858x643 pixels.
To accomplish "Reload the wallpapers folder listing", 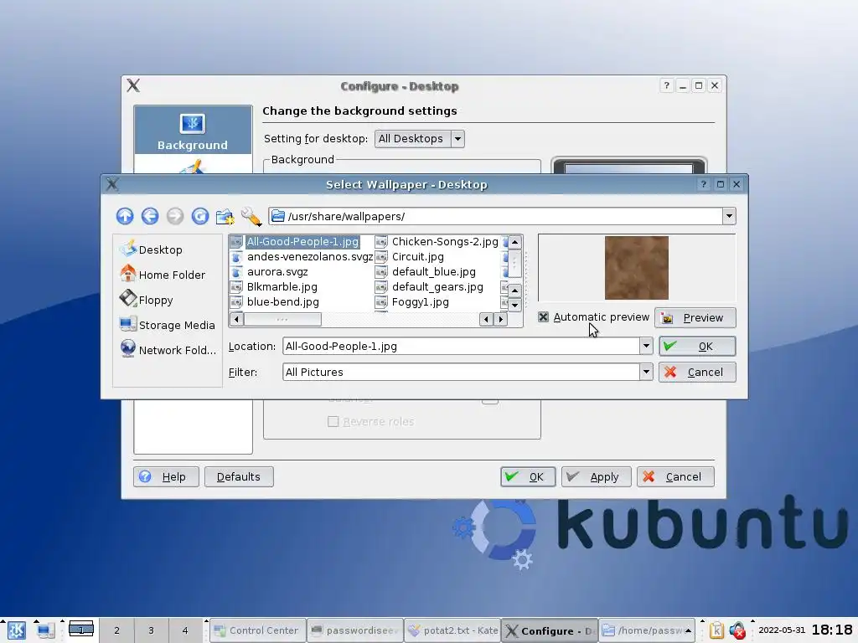I will (x=200, y=216).
